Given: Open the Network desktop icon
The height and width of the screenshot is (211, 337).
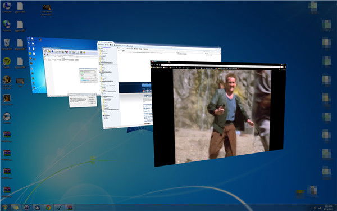Looking at the screenshot, I should coord(7,26).
